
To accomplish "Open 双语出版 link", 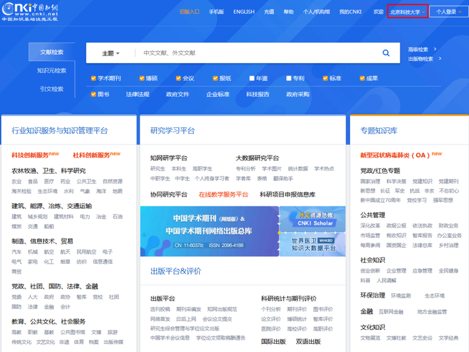I will point(308,342).
